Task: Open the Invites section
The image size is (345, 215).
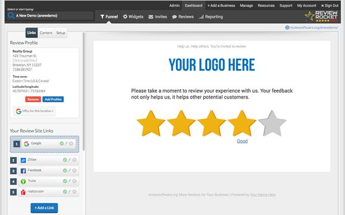Action: pos(158,17)
